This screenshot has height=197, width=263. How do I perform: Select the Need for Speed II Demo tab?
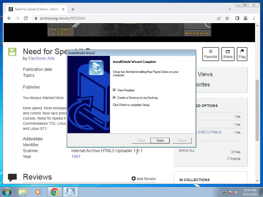click(x=36, y=9)
